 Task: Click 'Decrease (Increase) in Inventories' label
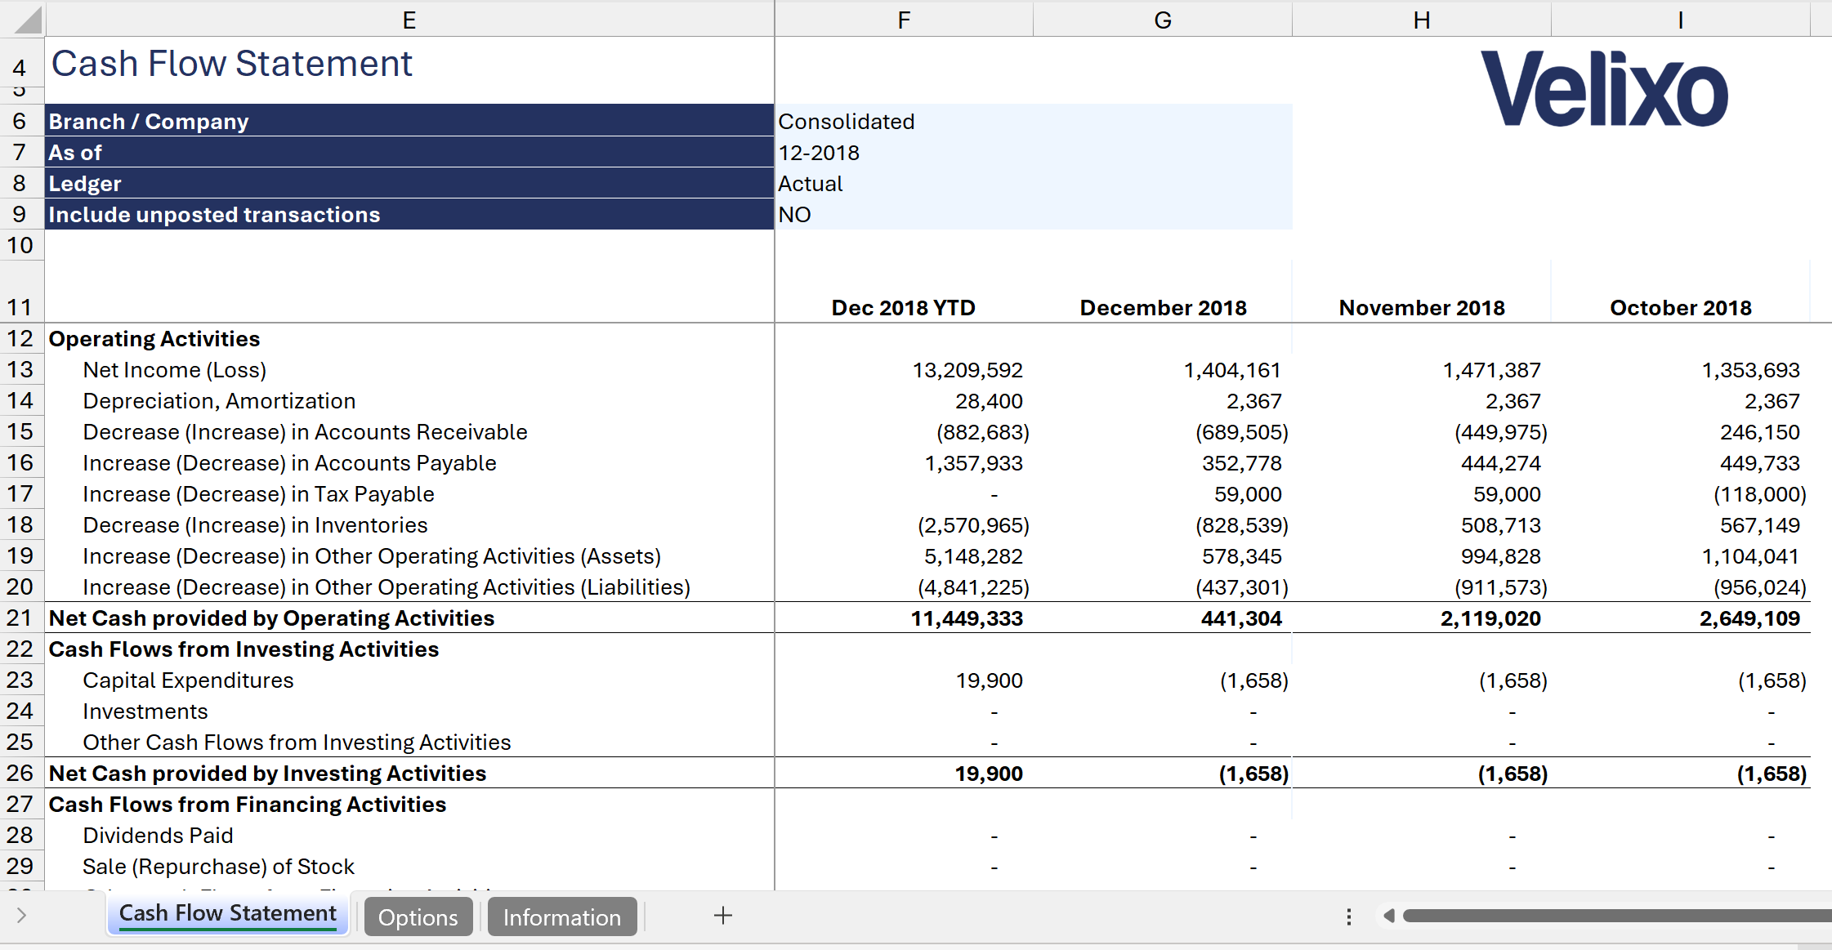tap(255, 525)
